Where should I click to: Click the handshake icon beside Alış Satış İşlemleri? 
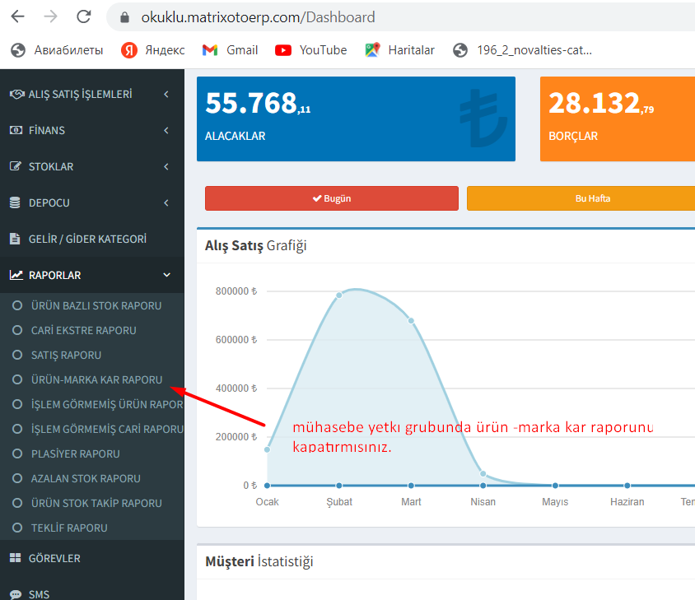[16, 95]
